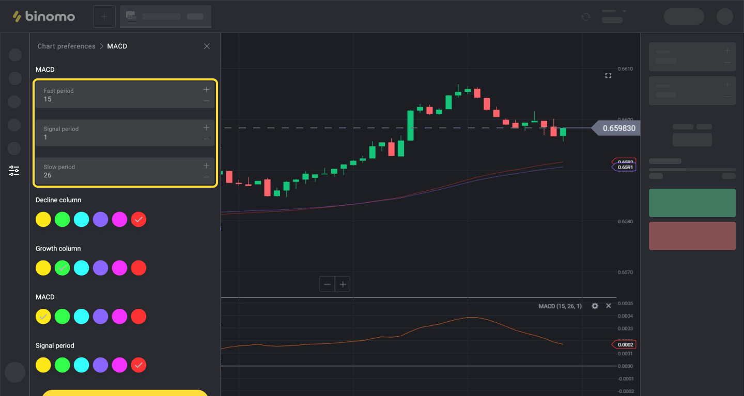Viewport: 744px width, 396px height.
Task: Click the user avatar in header
Action: click(x=725, y=16)
